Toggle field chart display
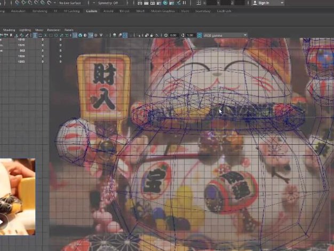Screen dimensions: 334x251 point(56,35)
